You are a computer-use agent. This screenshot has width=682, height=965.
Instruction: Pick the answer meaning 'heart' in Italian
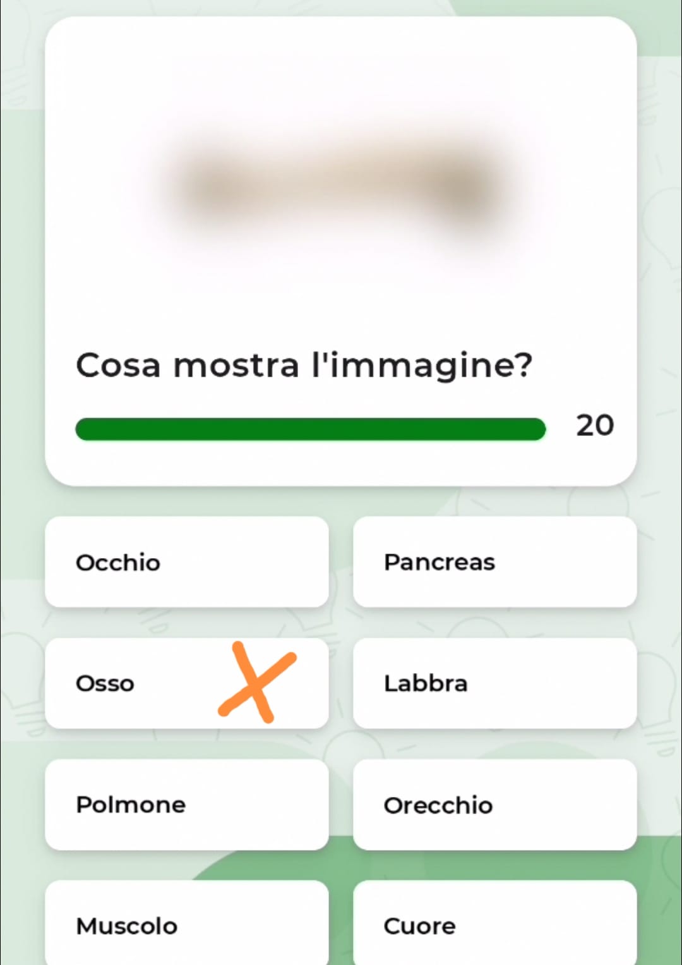pos(494,925)
